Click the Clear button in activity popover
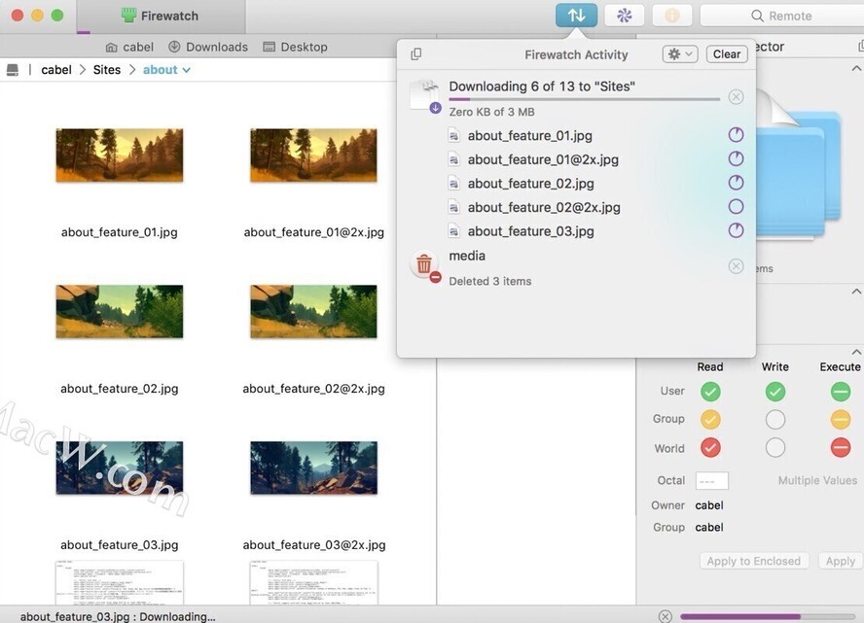The image size is (864, 623). [727, 53]
